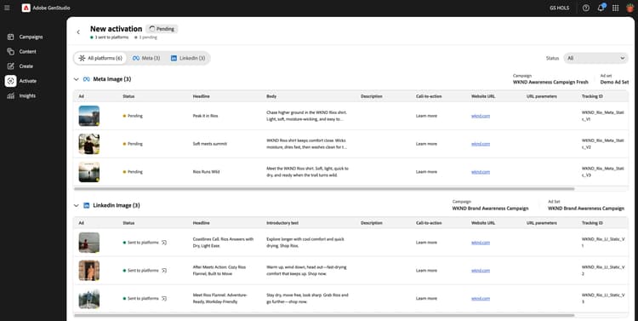Click the Tracking ID column header in Meta table
The width and height of the screenshot is (638, 321).
tap(592, 96)
